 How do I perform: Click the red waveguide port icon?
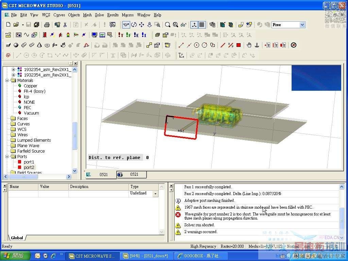pos(45,35)
